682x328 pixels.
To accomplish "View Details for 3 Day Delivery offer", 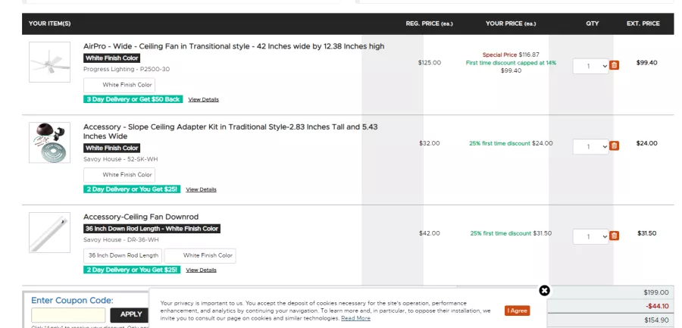I will click(204, 100).
